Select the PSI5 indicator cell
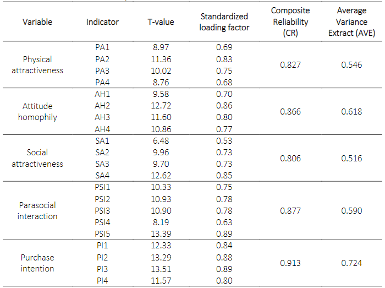 coord(102,234)
